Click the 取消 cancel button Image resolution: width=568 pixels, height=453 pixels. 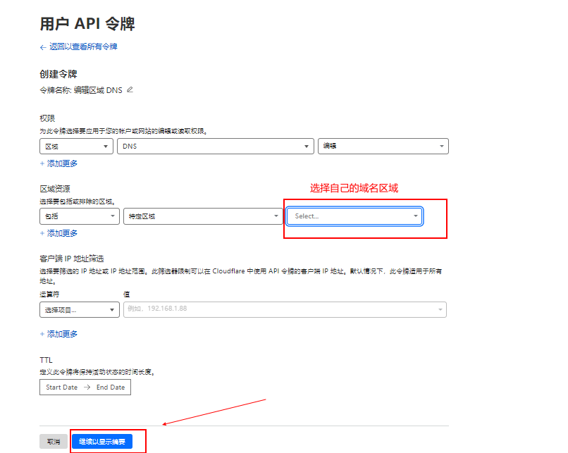click(54, 442)
